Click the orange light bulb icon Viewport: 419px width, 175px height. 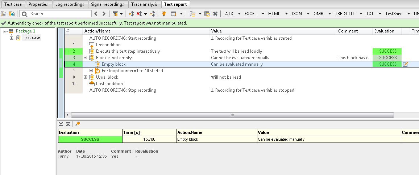[164, 14]
